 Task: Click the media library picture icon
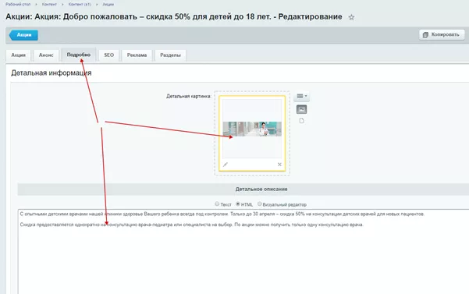coord(301,109)
